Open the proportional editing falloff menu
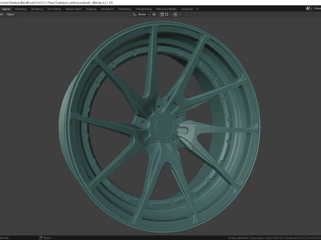Image resolution: width=321 pixels, height=240 pixels. 181,15
